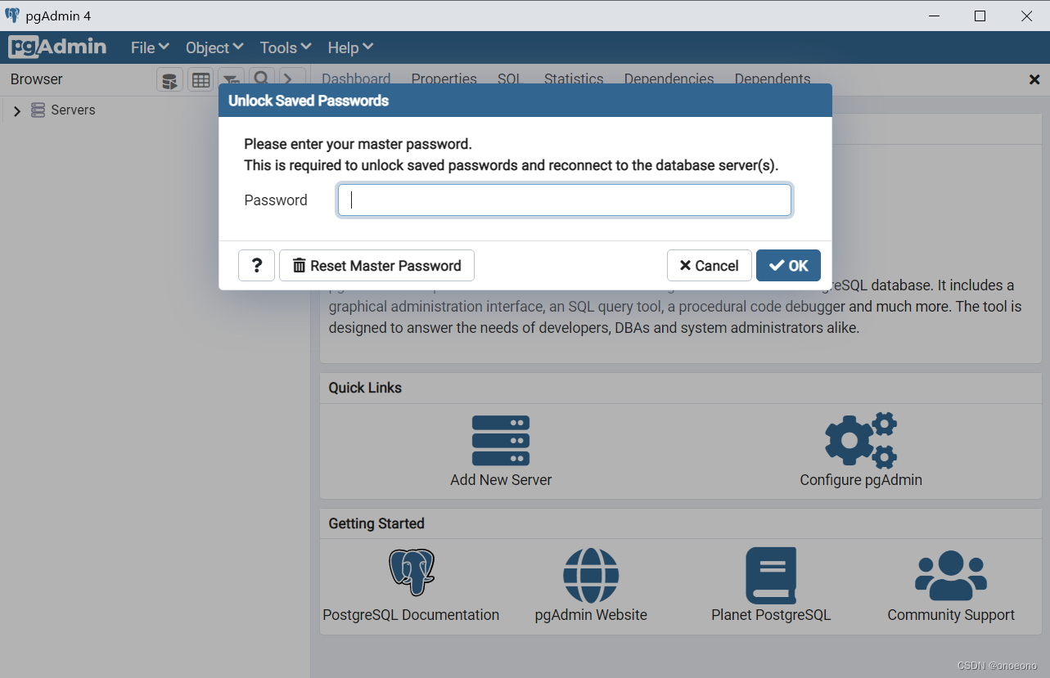Screen dimensions: 1050x678
Task: Switch to the SQL tab
Action: point(510,79)
